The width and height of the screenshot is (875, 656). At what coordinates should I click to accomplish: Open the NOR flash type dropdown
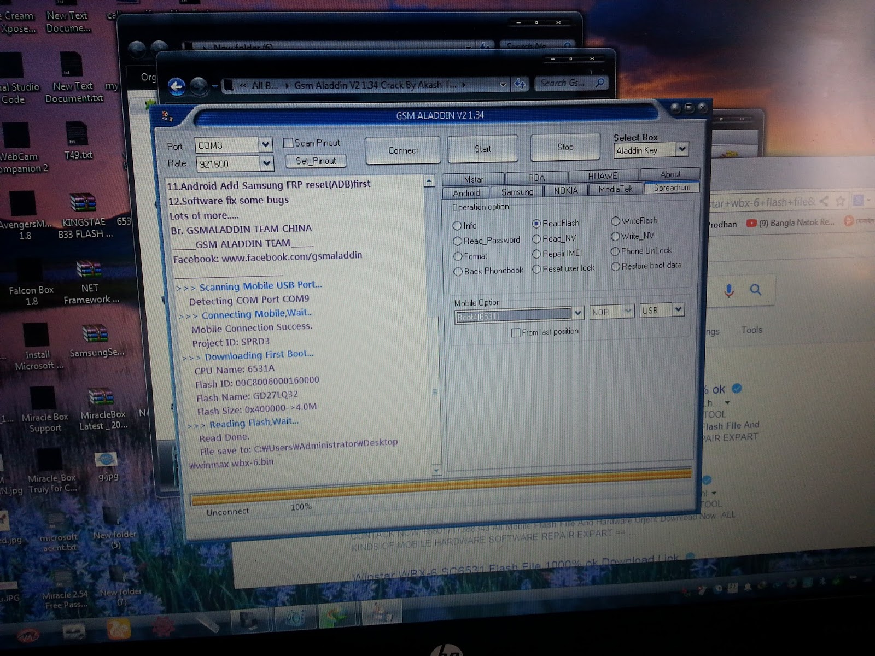click(x=628, y=311)
